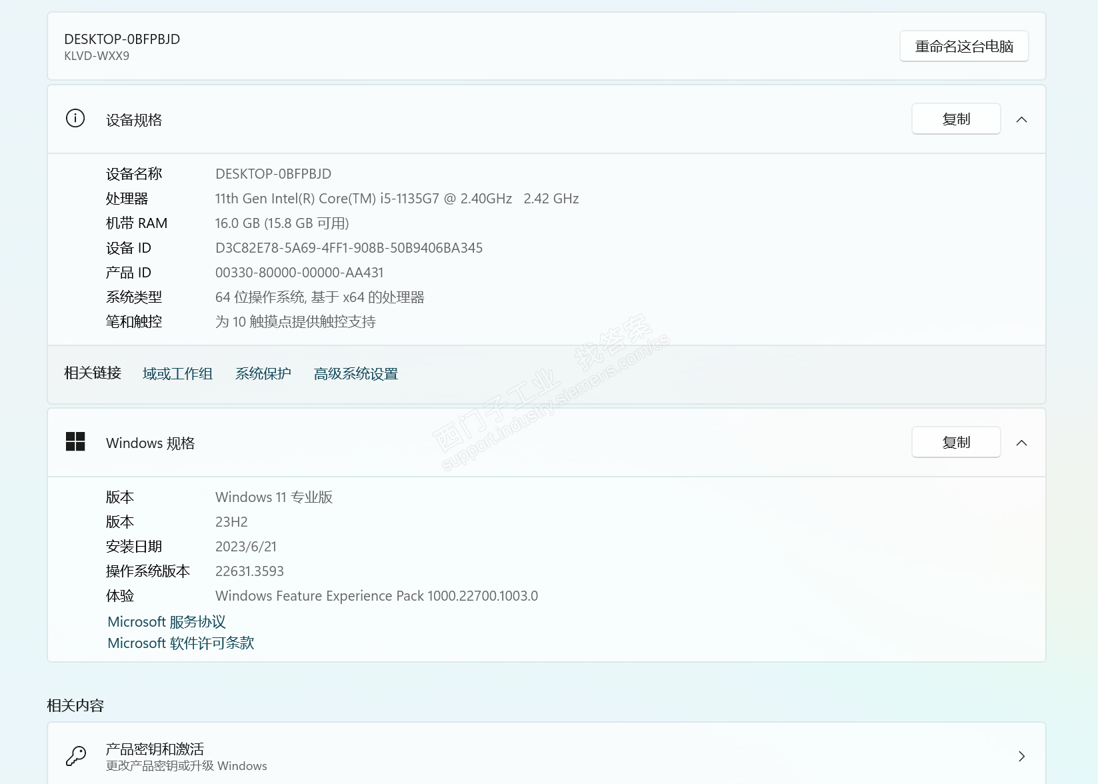Click the Windows Feature Experience Pack value
This screenshot has height=784, width=1098.
pos(377,596)
